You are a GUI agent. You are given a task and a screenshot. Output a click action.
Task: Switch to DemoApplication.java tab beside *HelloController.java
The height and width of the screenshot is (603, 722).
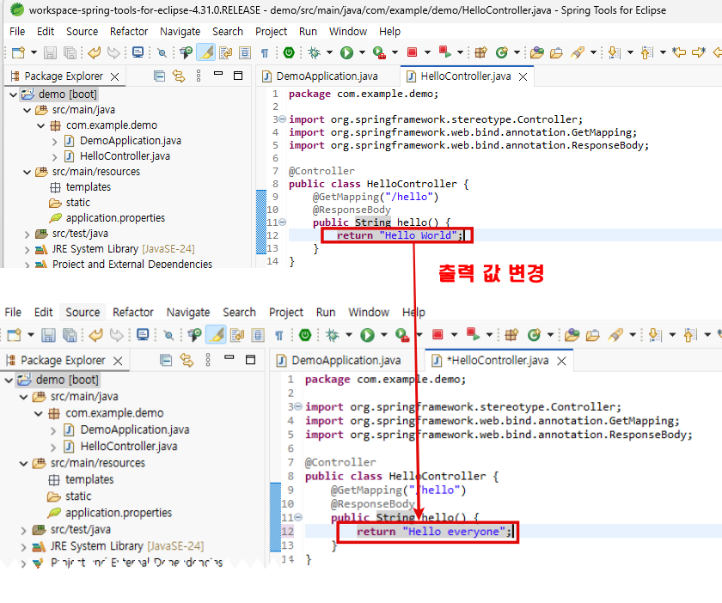click(346, 360)
